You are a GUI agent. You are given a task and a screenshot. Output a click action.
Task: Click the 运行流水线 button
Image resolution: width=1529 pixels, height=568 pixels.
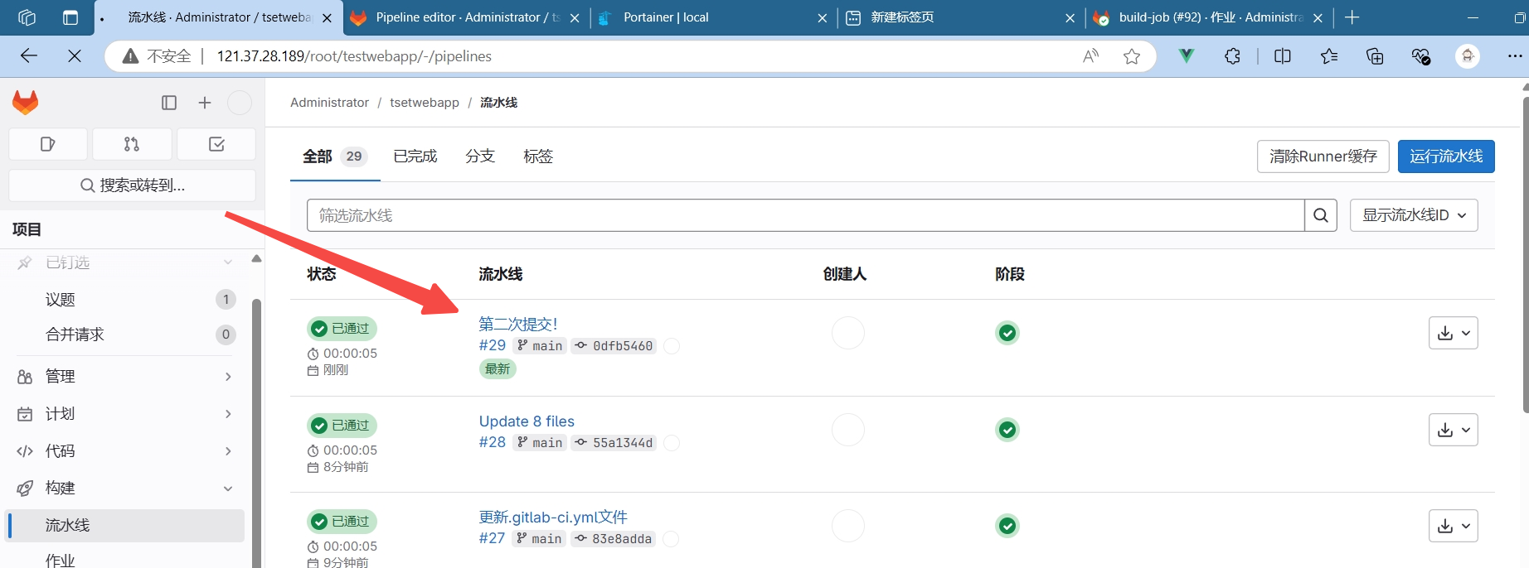1446,156
